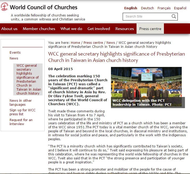
Task: Click the World Council of Churches logo
Action: (x=5, y=7)
